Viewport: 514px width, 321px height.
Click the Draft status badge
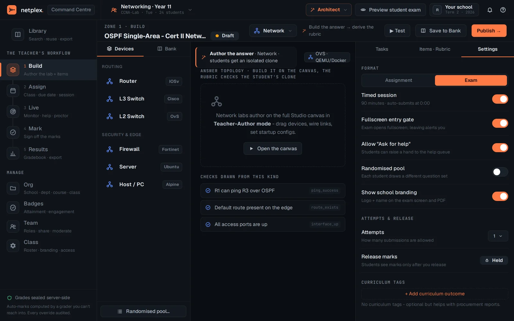tap(225, 36)
